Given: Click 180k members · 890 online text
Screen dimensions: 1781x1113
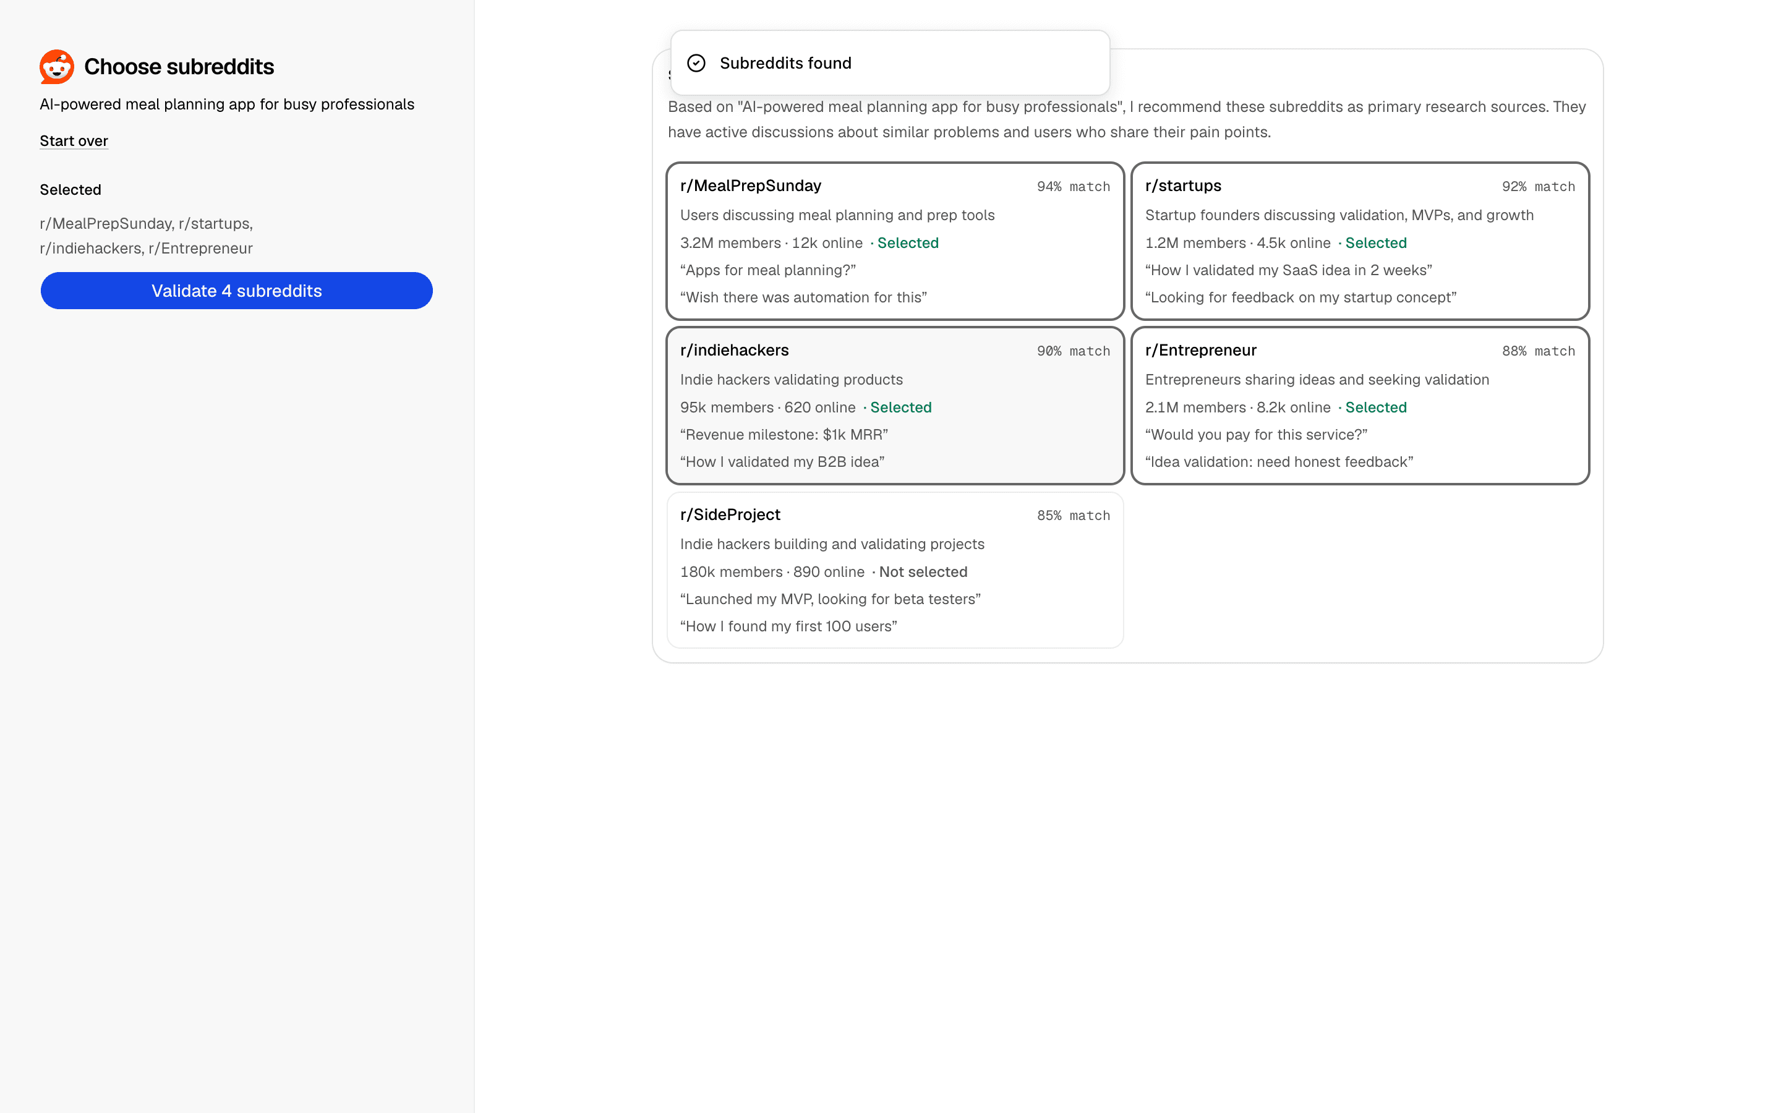Looking at the screenshot, I should (x=772, y=572).
